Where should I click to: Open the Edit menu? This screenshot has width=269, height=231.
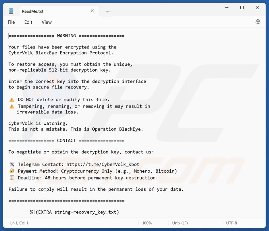28,22
